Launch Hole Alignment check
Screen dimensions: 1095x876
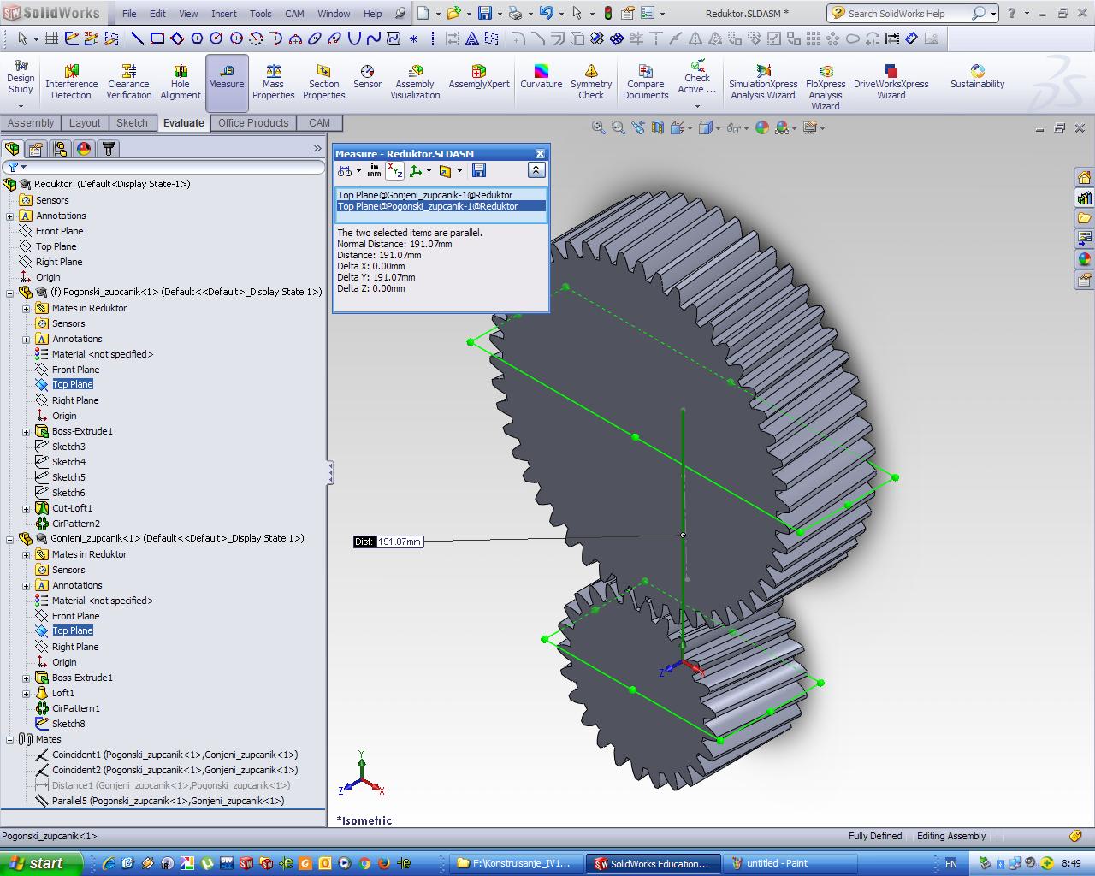(181, 83)
